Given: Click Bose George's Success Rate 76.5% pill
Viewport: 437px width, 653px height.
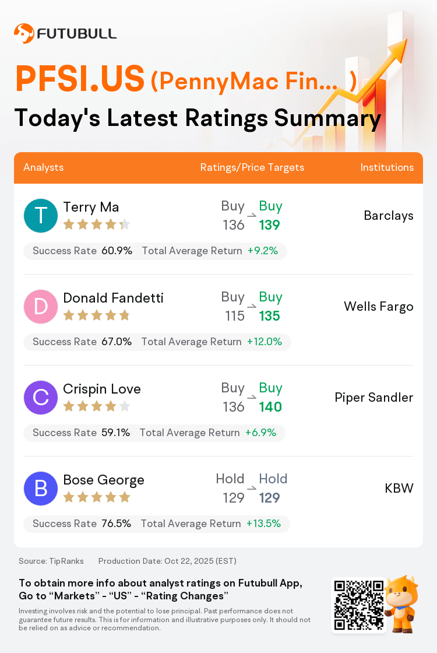Looking at the screenshot, I should [82, 524].
